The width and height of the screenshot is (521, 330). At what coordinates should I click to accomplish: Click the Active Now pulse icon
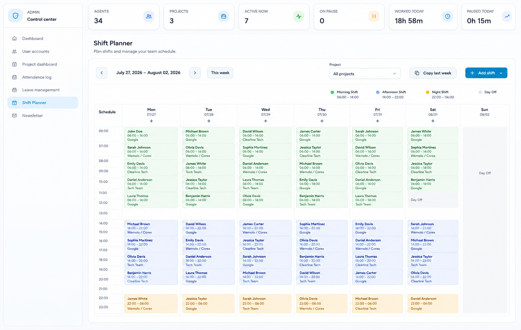[x=299, y=16]
